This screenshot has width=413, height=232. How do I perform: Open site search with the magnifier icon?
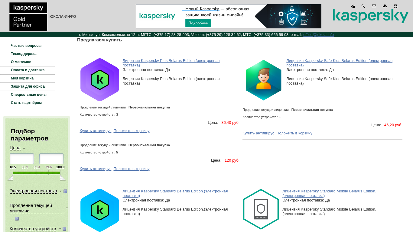click(x=363, y=6)
